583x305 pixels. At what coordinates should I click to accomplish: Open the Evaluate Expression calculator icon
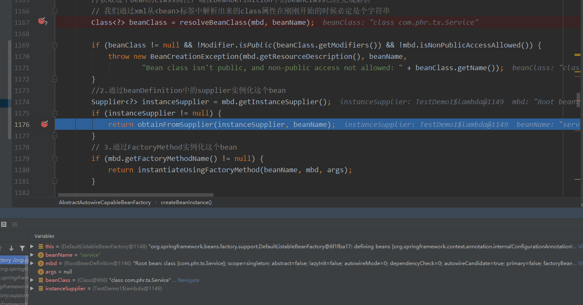tap(4, 224)
